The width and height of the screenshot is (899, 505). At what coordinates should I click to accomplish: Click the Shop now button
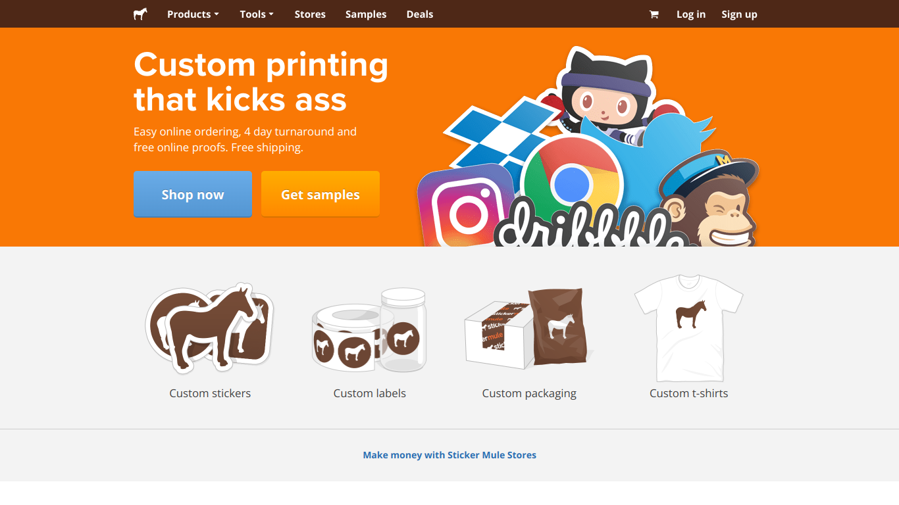point(193,194)
